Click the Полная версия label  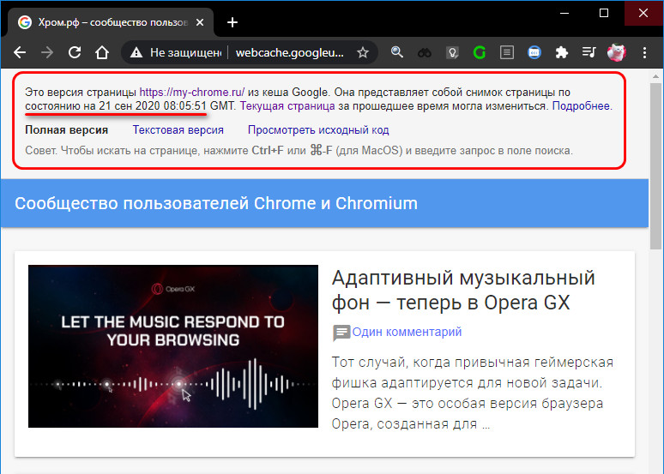66,130
